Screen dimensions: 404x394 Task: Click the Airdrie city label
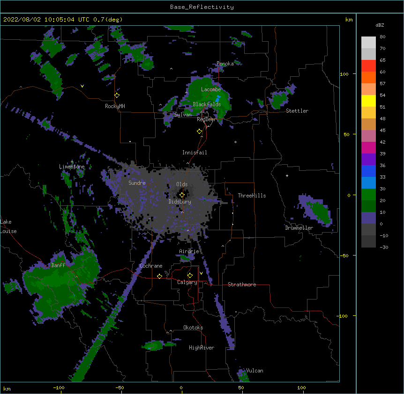tap(189, 251)
